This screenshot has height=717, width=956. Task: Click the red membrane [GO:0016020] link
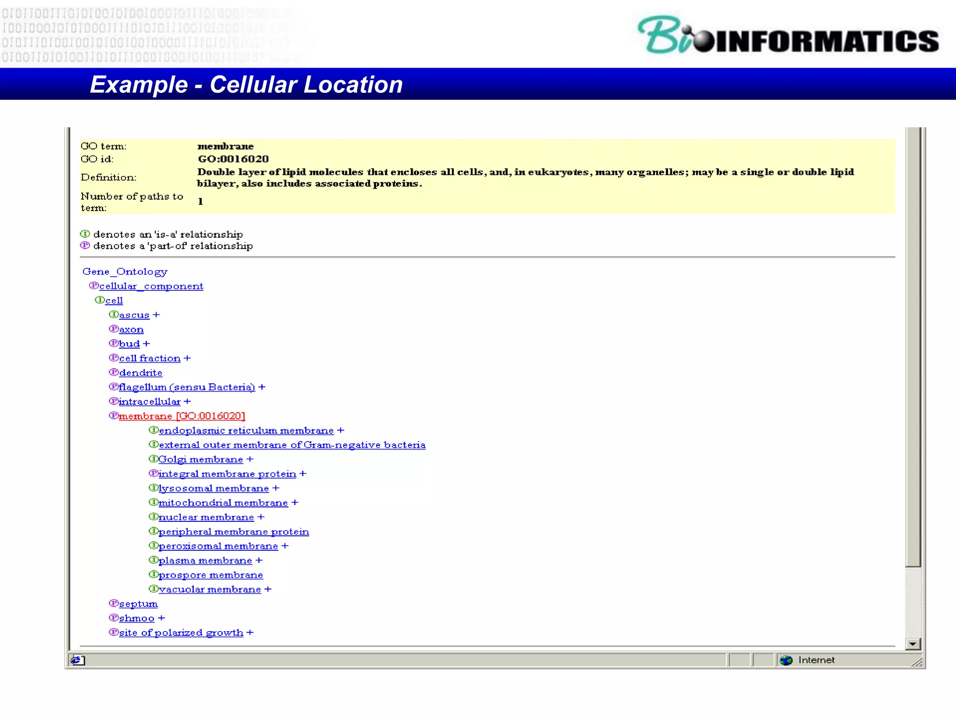182,416
